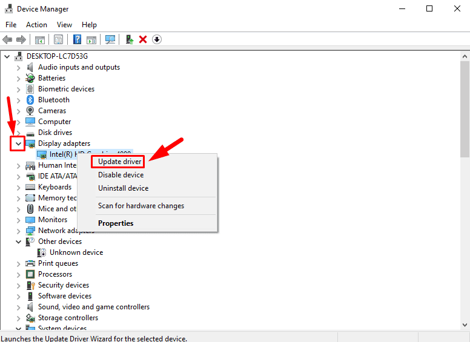Expand the Security devices category

click(x=18, y=285)
